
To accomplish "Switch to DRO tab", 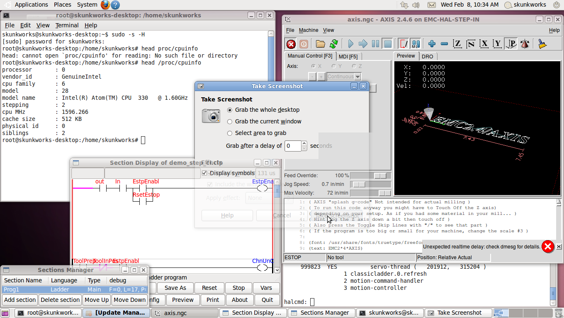I will [427, 56].
